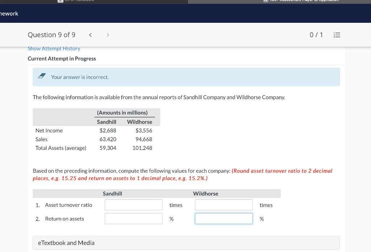Click Wildhorse net income value $3,556
Viewport: 371px width, 252px height.
click(143, 130)
